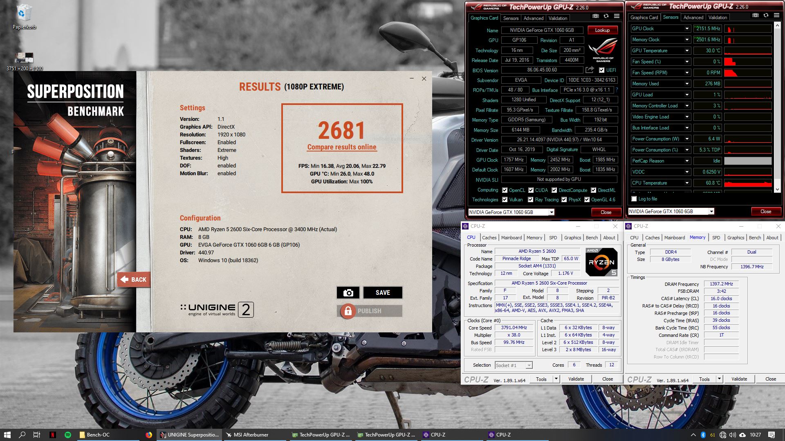This screenshot has height=441, width=785.
Task: Toggle the DirectCompute checkbox
Action: tap(554, 190)
